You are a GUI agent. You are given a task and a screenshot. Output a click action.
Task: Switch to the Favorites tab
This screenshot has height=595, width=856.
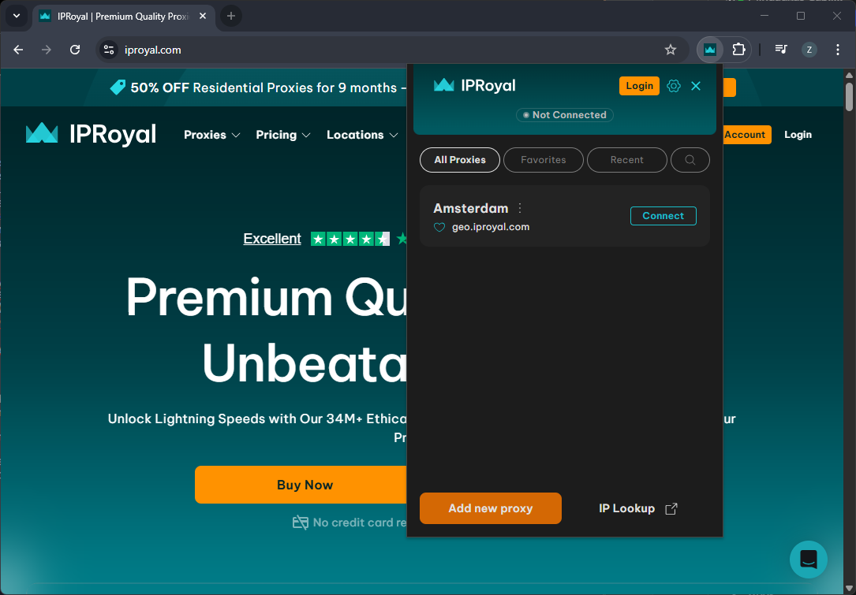pos(543,160)
